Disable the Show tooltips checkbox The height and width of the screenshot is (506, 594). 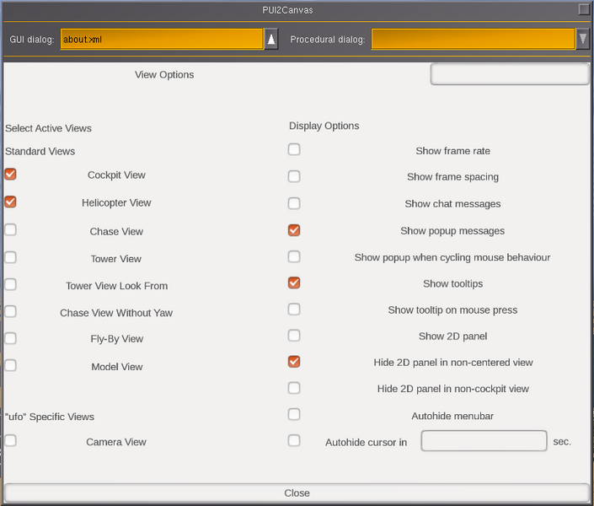pos(294,283)
